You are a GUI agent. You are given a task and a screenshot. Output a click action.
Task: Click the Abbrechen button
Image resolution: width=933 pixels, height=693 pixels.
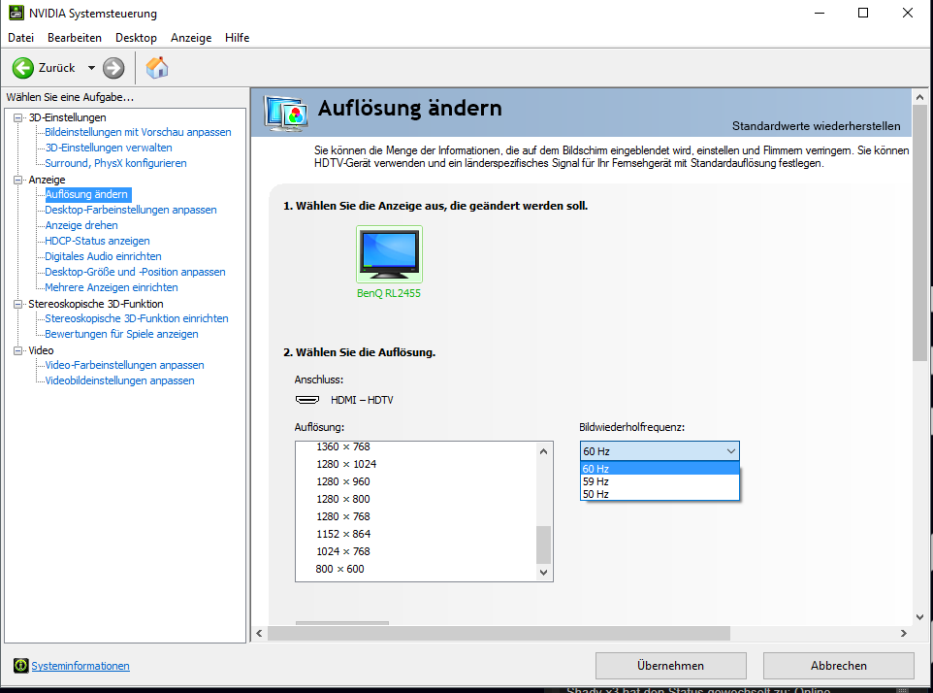(838, 666)
